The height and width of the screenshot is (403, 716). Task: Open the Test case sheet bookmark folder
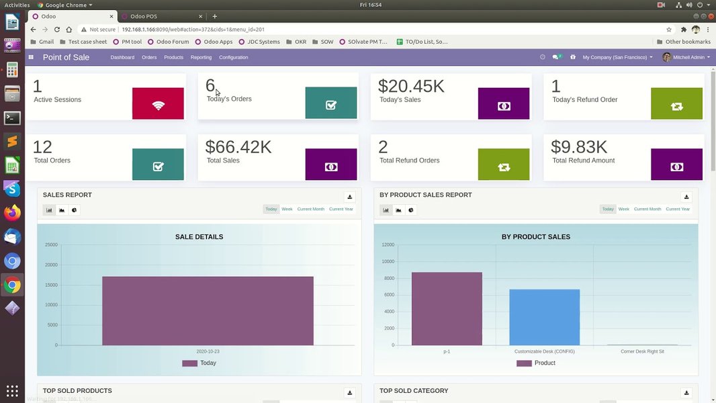[83, 42]
